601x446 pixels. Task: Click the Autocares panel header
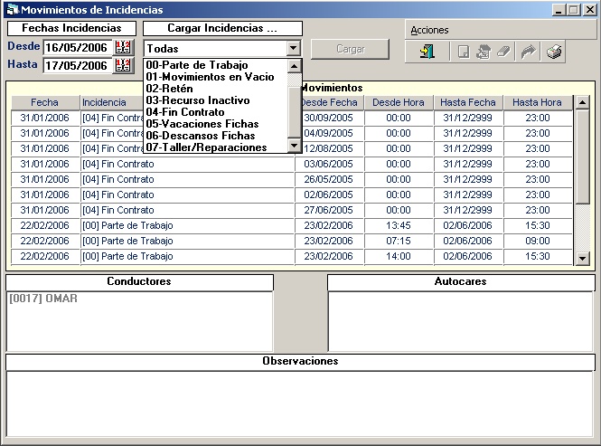tap(460, 281)
